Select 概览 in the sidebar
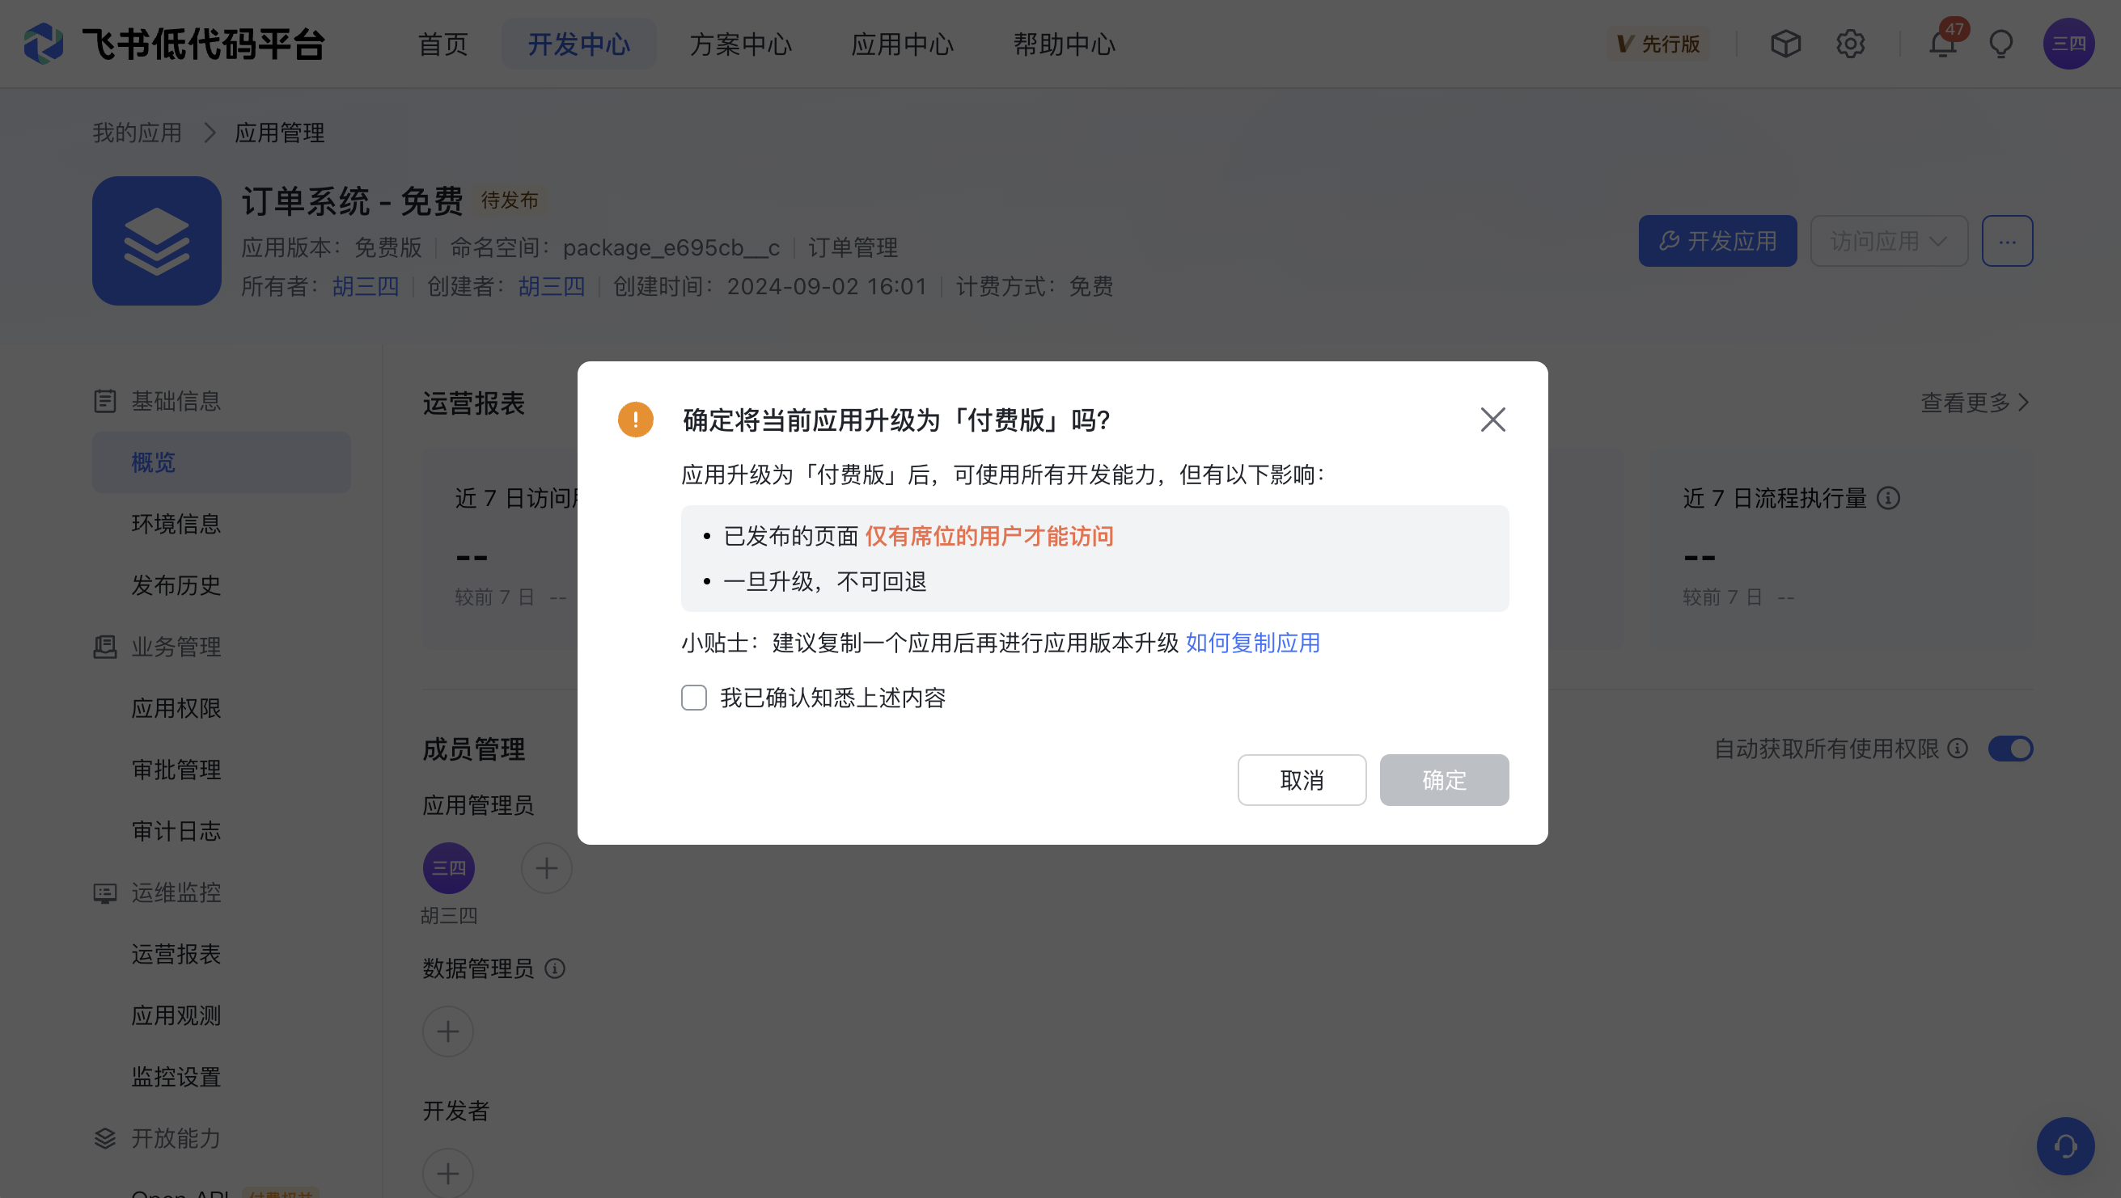 (x=221, y=462)
